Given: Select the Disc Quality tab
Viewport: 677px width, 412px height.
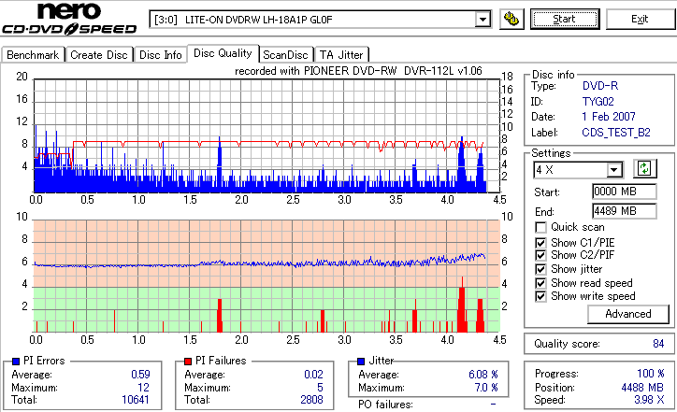Looking at the screenshot, I should (x=223, y=53).
